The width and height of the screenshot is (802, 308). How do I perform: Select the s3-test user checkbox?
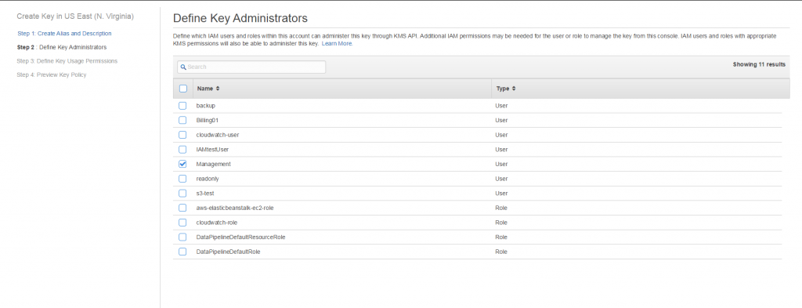[x=182, y=194]
